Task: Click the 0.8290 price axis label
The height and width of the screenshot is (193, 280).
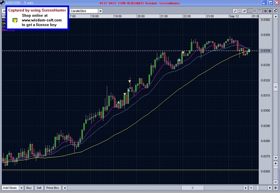Action: [265, 126]
